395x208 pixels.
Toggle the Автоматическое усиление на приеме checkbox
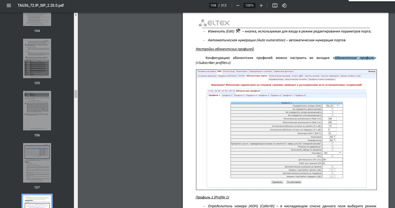332,166
